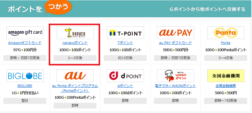The image size is (252, 113).
Task: Click the BIGLOBE logo
Action: point(25,76)
